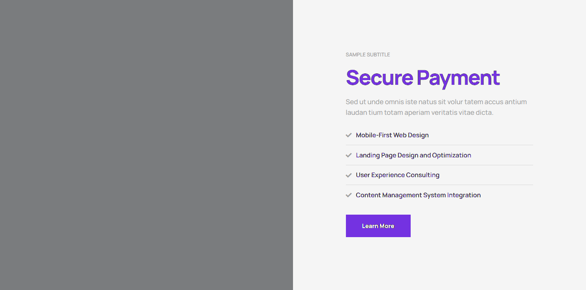586x290 pixels.
Task: Click the checkmark beside Landing Page Design
Action: 349,155
